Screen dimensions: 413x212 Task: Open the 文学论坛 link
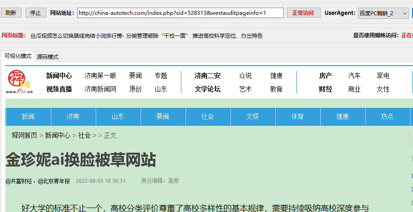[207, 89]
